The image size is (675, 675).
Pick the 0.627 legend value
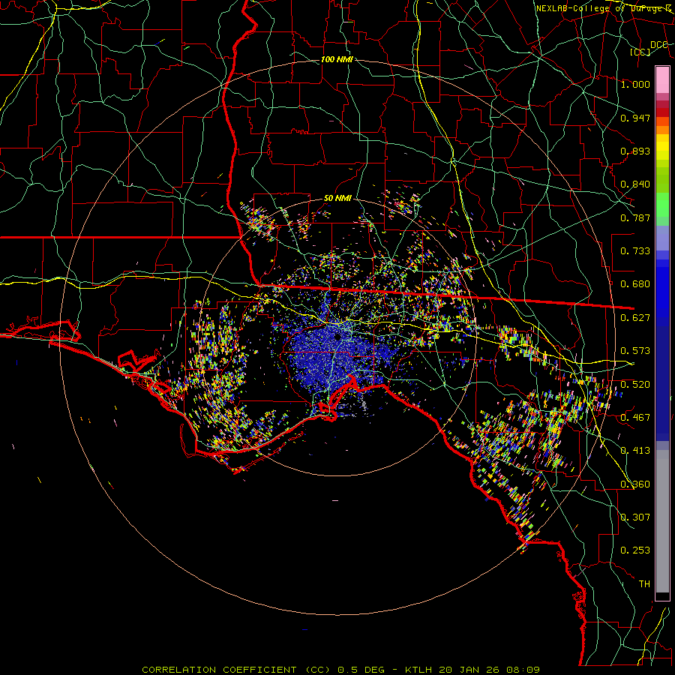(x=635, y=318)
